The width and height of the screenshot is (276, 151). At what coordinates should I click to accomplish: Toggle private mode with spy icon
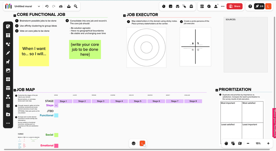point(177,6)
